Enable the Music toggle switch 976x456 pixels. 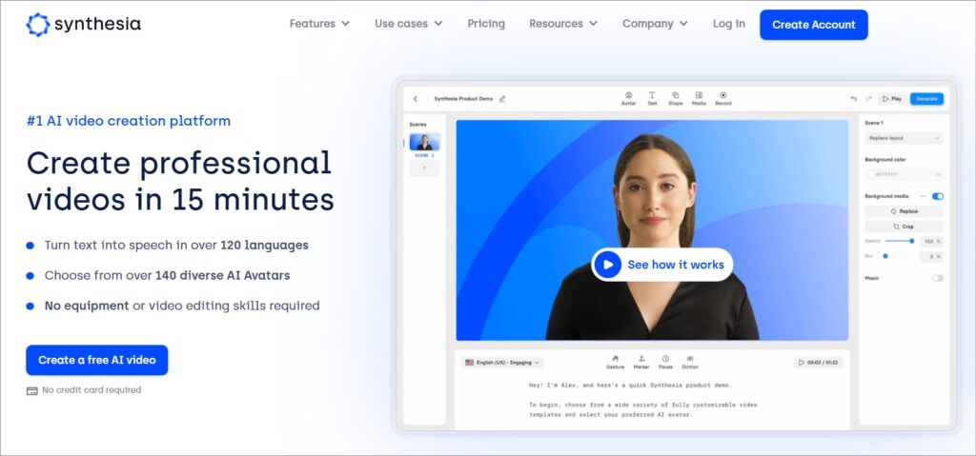(937, 278)
